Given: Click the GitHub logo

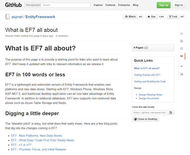Looking at the screenshot, I should click(x=14, y=5).
